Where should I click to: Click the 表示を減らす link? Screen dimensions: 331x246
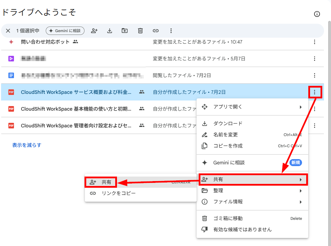point(27,145)
